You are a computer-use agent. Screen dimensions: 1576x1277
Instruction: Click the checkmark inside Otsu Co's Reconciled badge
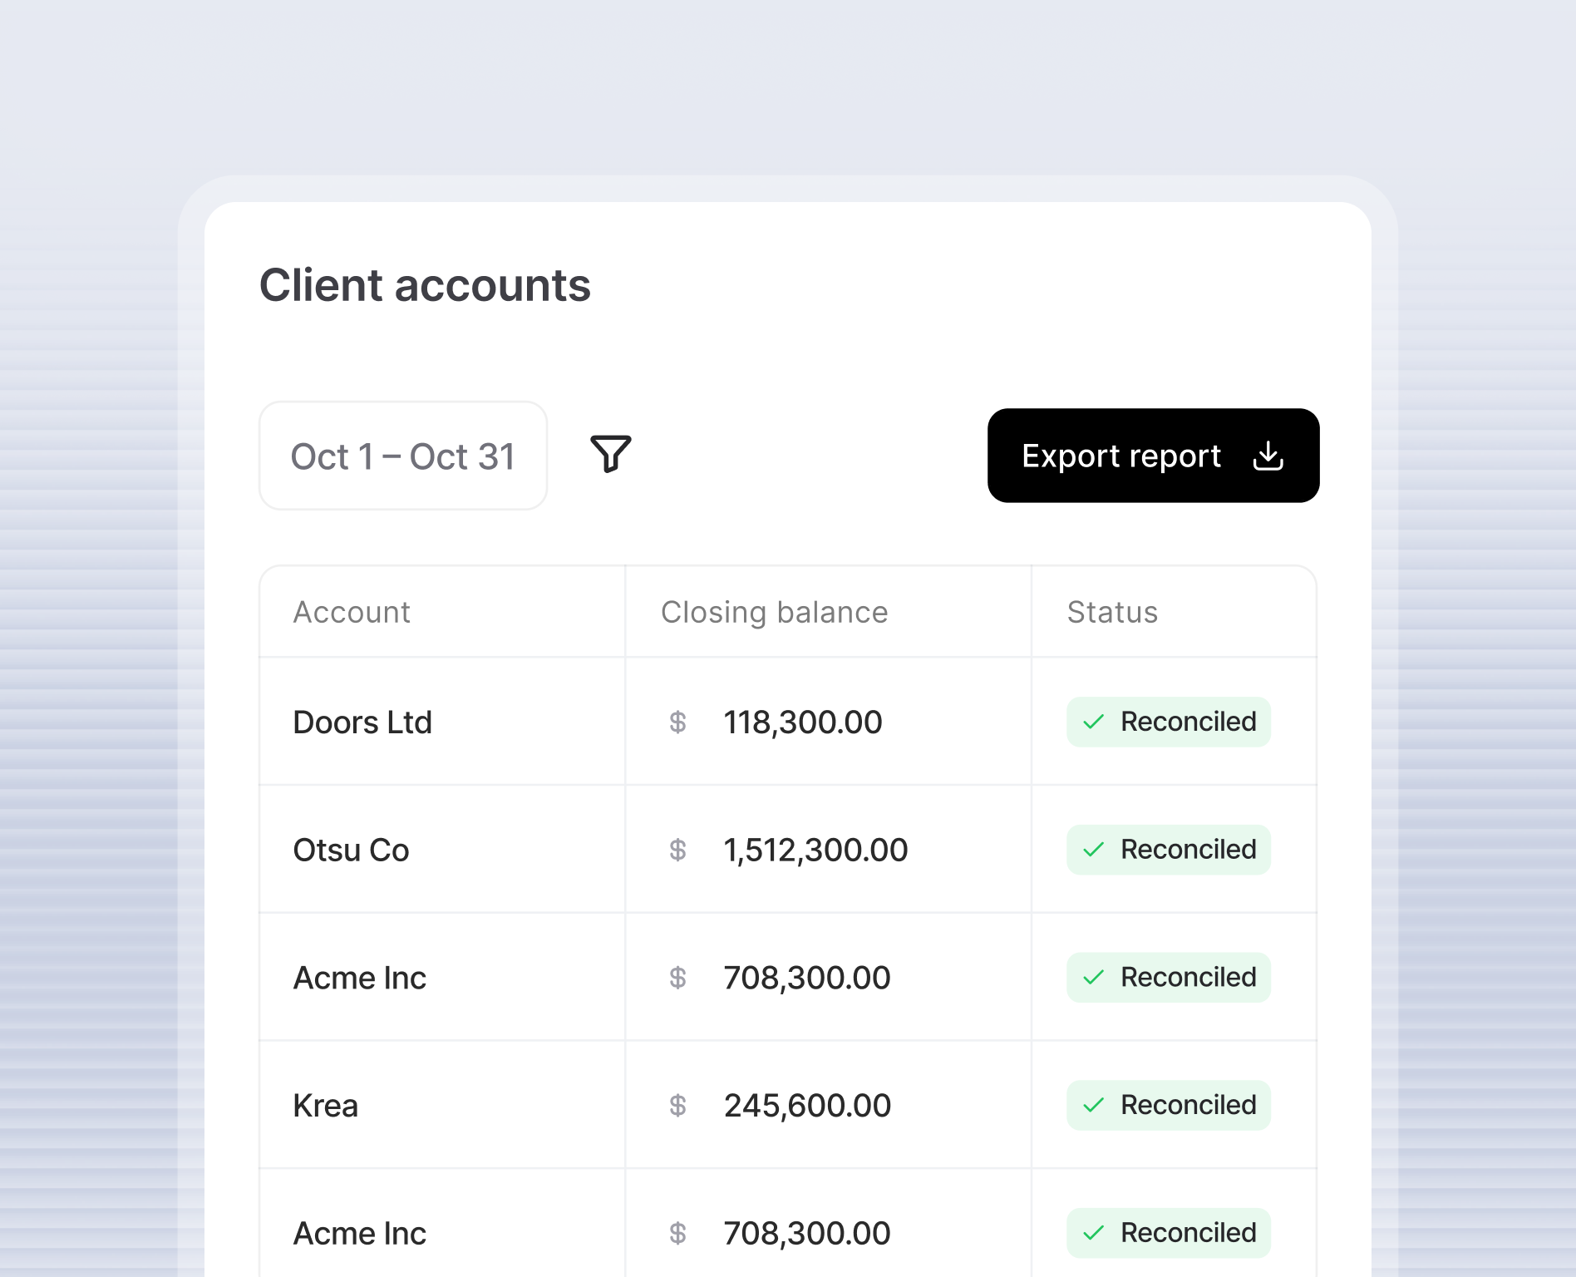point(1093,849)
